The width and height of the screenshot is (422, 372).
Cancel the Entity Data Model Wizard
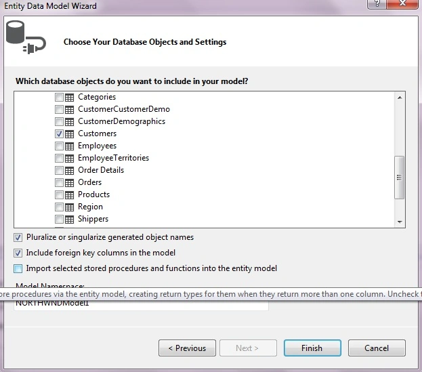coord(377,348)
